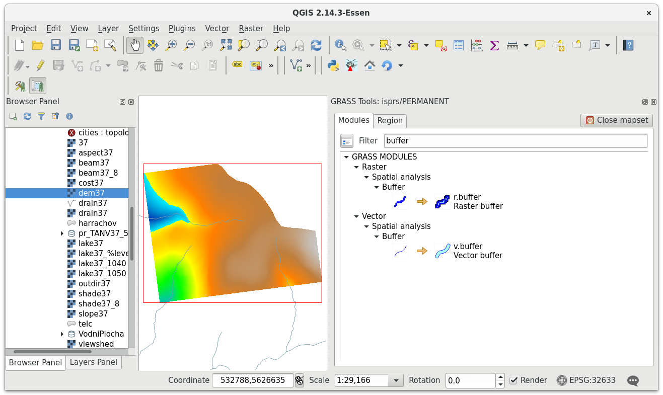Toggle GRASS modules tree/list view icon

pos(347,141)
